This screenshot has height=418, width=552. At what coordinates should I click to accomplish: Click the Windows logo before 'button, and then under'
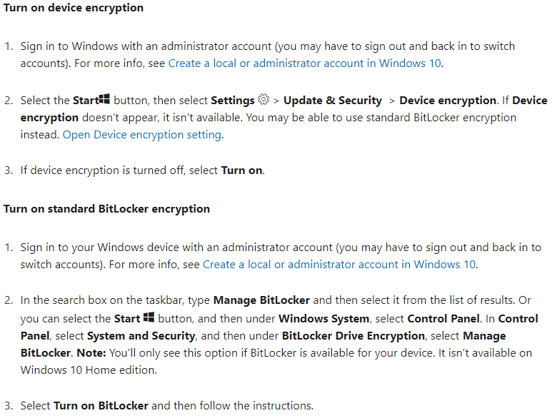149,317
